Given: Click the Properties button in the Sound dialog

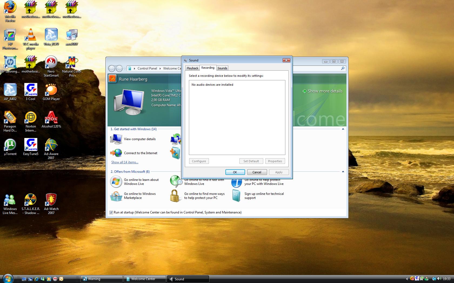Looking at the screenshot, I should pyautogui.click(x=275, y=161).
